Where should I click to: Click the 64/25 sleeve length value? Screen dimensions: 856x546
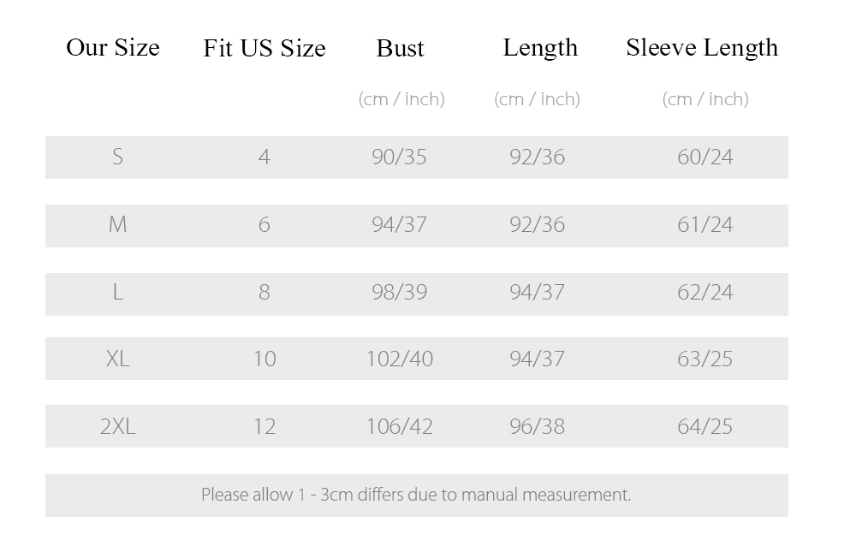(x=704, y=426)
